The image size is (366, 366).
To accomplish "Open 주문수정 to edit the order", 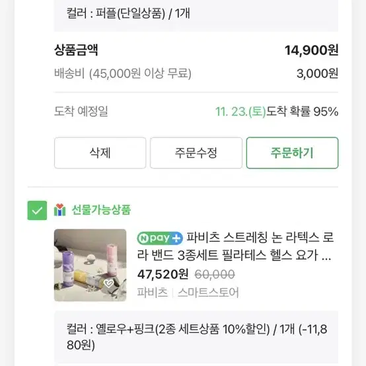I will 196,153.
